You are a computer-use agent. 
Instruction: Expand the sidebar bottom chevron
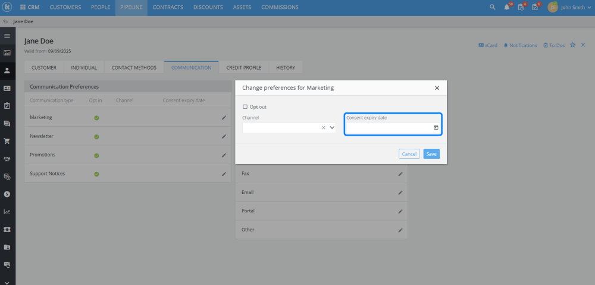pyautogui.click(x=7, y=282)
